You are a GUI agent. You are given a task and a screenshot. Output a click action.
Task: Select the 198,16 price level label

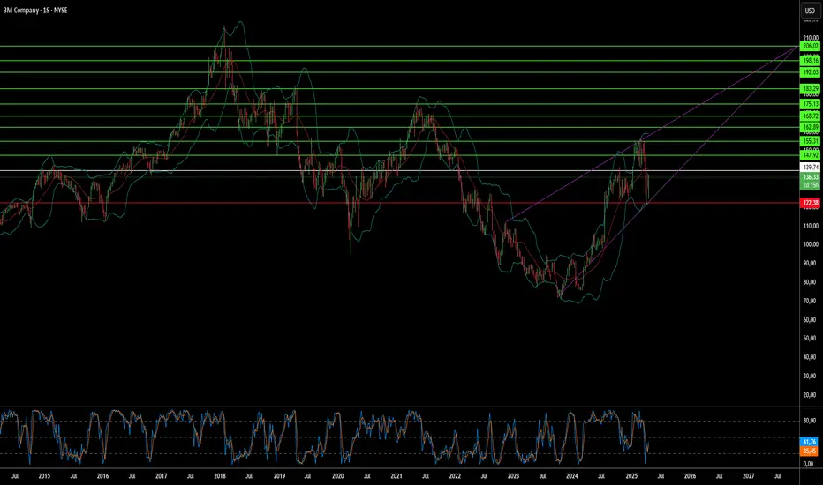[810, 61]
